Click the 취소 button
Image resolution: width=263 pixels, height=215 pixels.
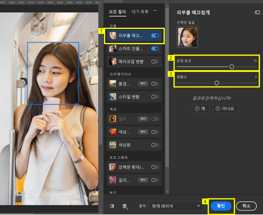click(246, 206)
